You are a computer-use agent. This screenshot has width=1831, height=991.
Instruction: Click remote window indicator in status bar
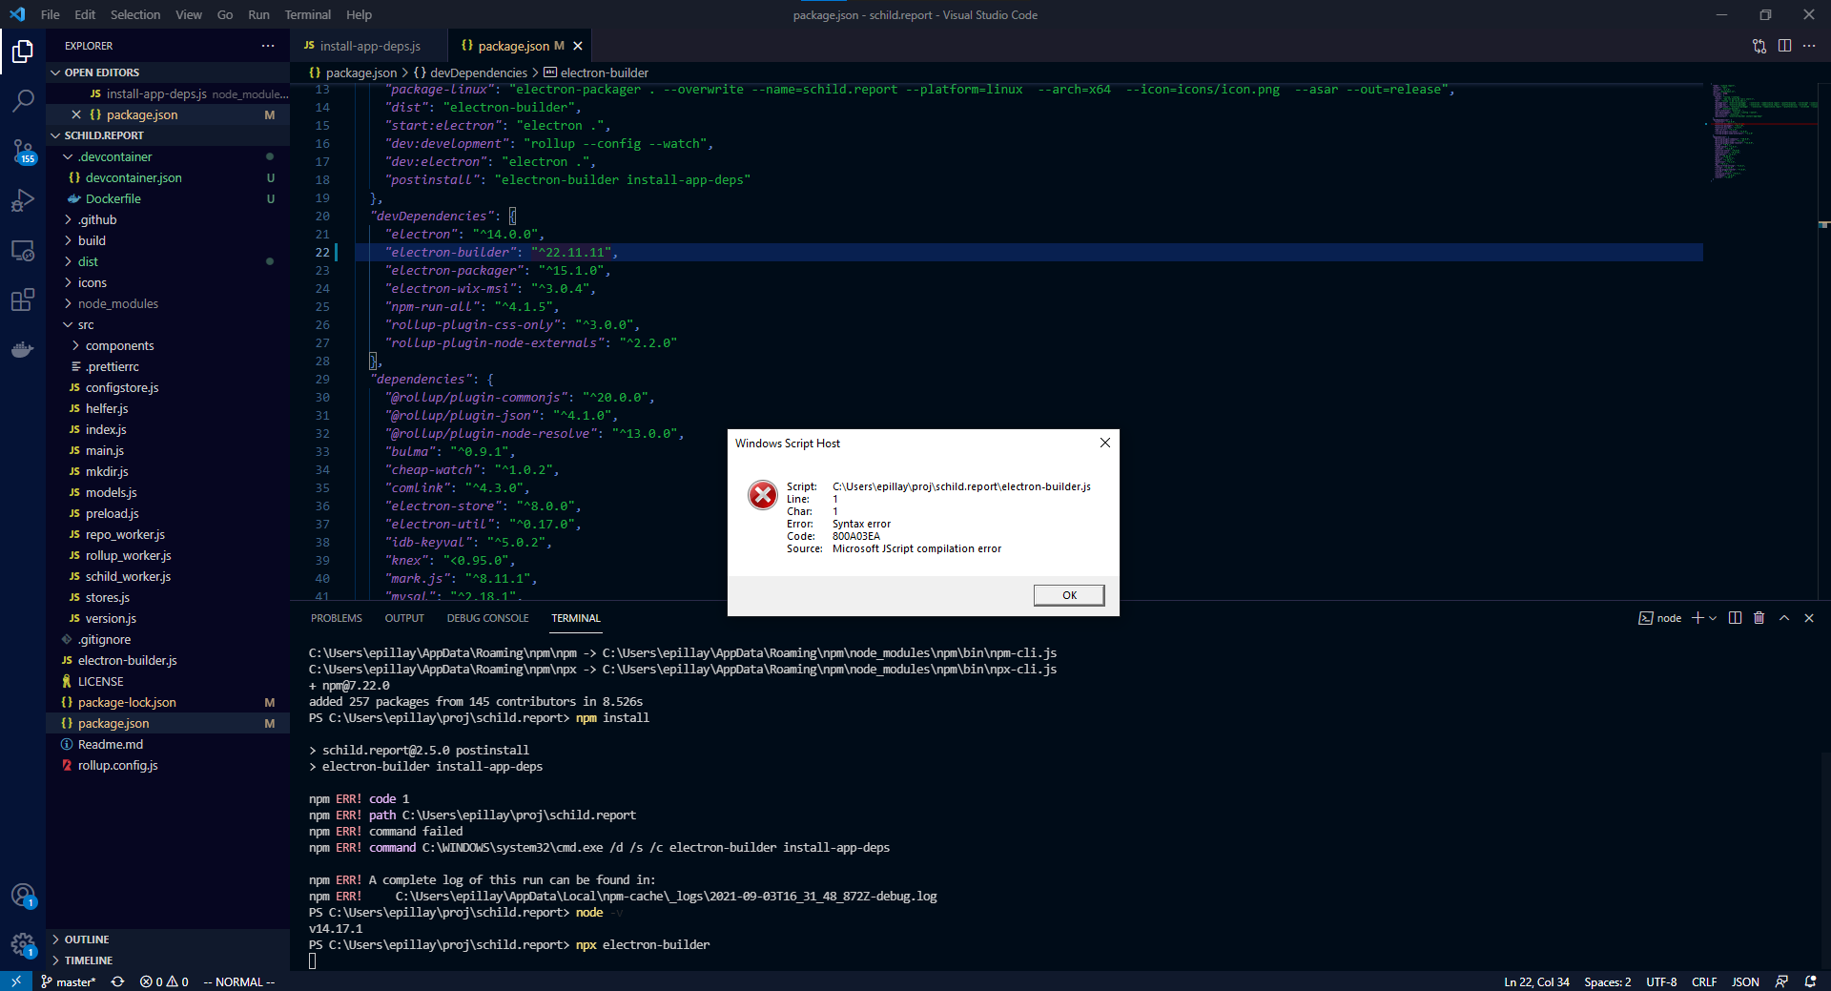pos(15,981)
